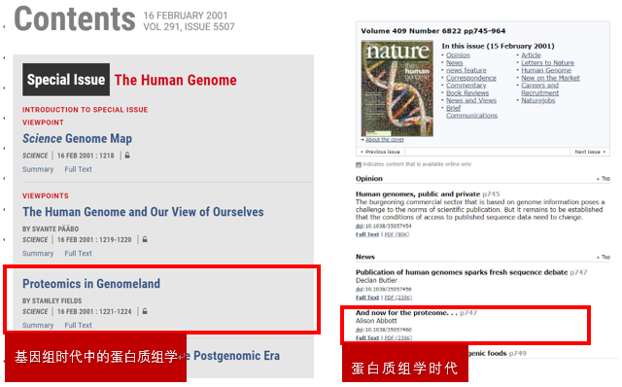Click the lock icon next to Science Genome Map
The height and width of the screenshot is (387, 622).
pos(127,156)
